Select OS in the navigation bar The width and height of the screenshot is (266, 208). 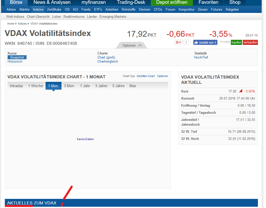click(67, 10)
